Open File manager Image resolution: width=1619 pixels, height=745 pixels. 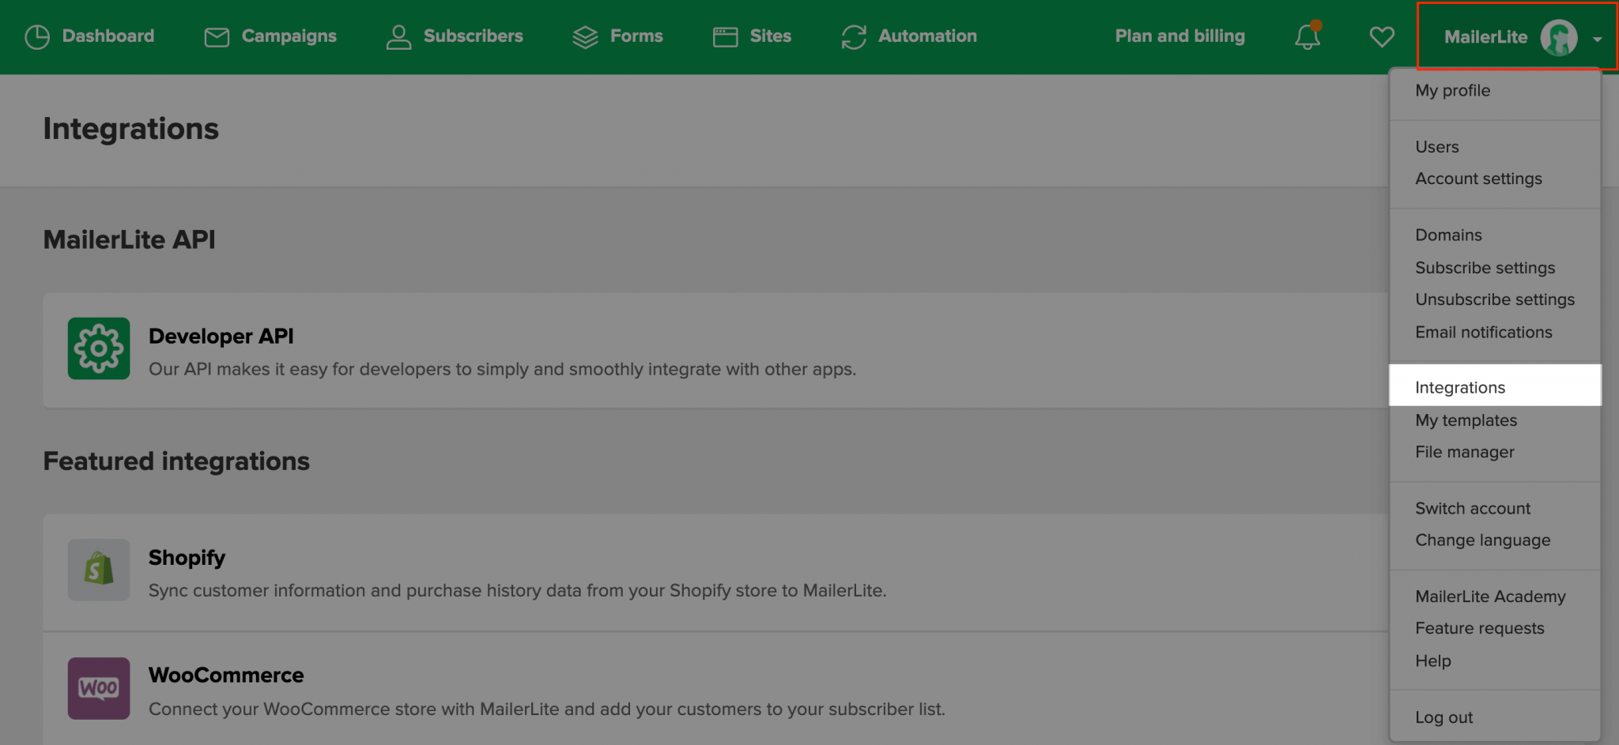[x=1465, y=453]
